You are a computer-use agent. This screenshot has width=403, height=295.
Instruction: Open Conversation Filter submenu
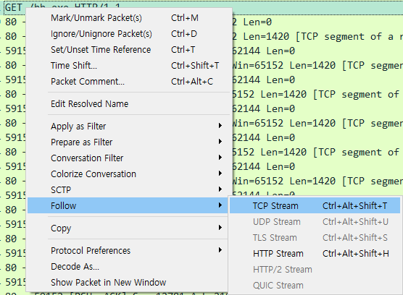click(128, 158)
